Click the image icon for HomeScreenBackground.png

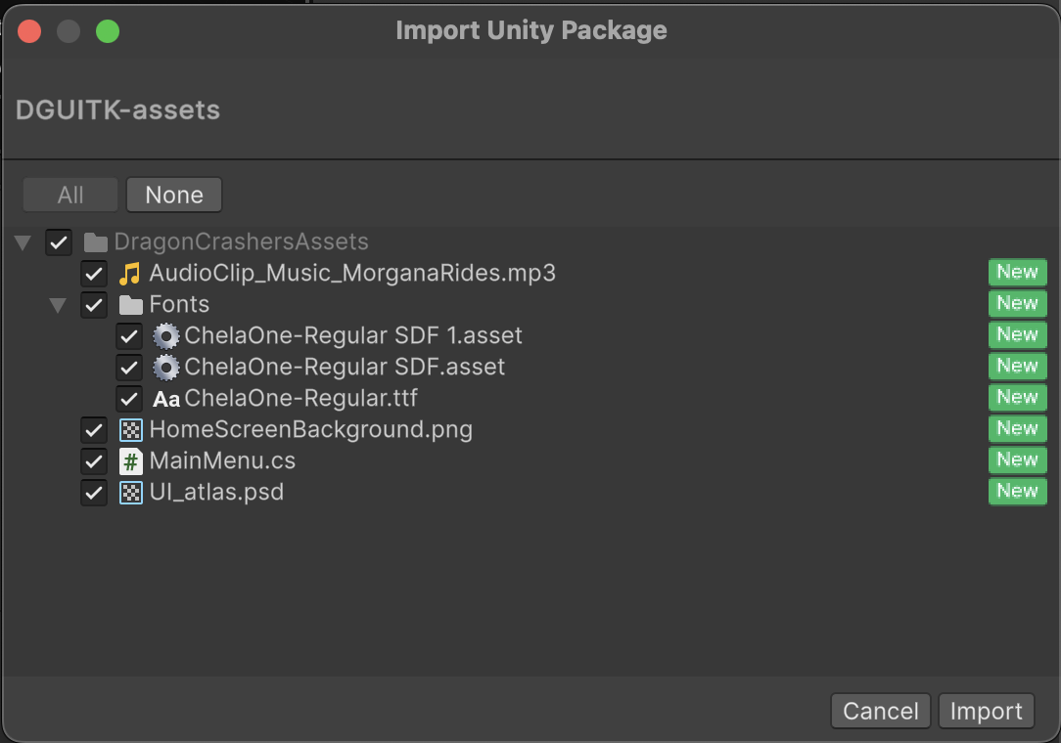tap(130, 430)
